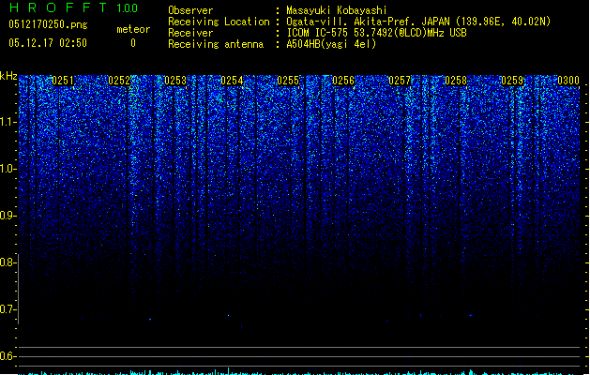Click the 0.6 frequency axis label
Screen dimensions: 590x375
tap(8, 356)
